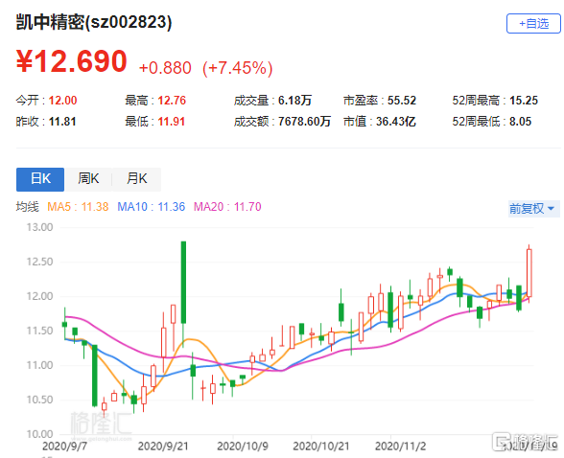Click the 2020/10/21 date axis label
Screen dimensions: 564x458
[321, 447]
